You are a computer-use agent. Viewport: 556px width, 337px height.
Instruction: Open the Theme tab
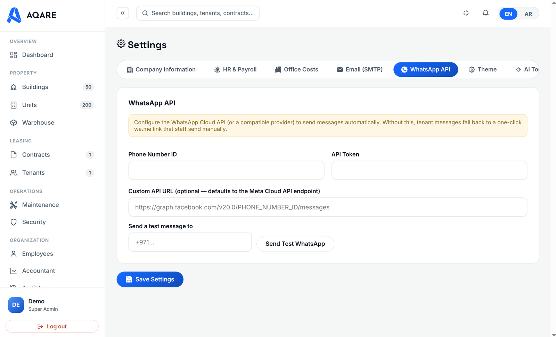pos(483,69)
